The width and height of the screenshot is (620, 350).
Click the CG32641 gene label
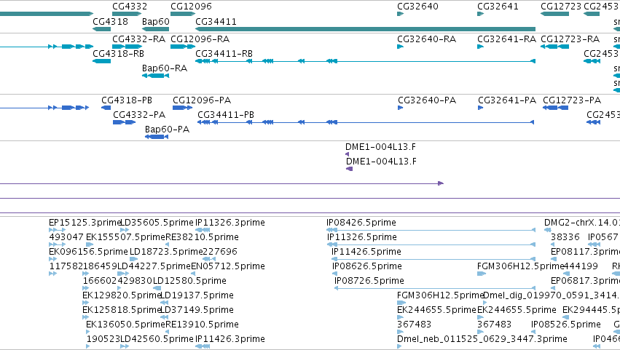pos(498,7)
